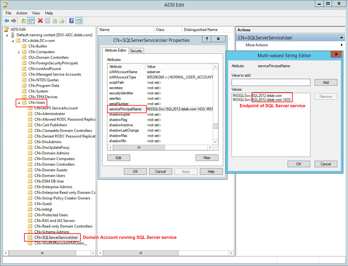Select the CN=SQLServerServiceUser tree item
The image size is (348, 266).
[56, 238]
